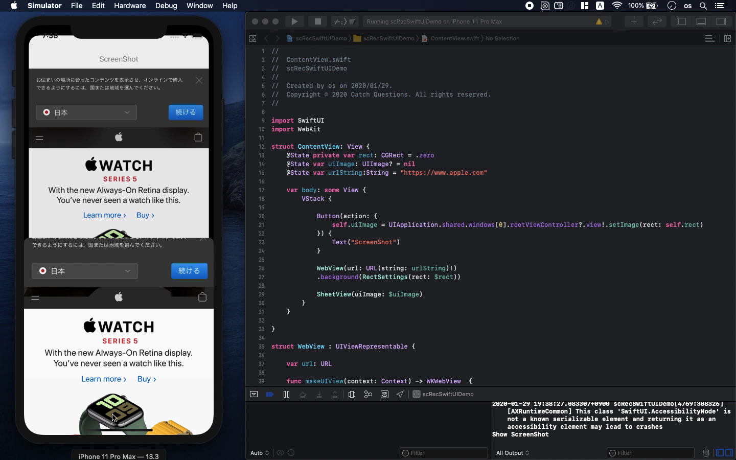The image size is (736, 460).
Task: Open Debug Memory Graph
Action: tap(368, 394)
